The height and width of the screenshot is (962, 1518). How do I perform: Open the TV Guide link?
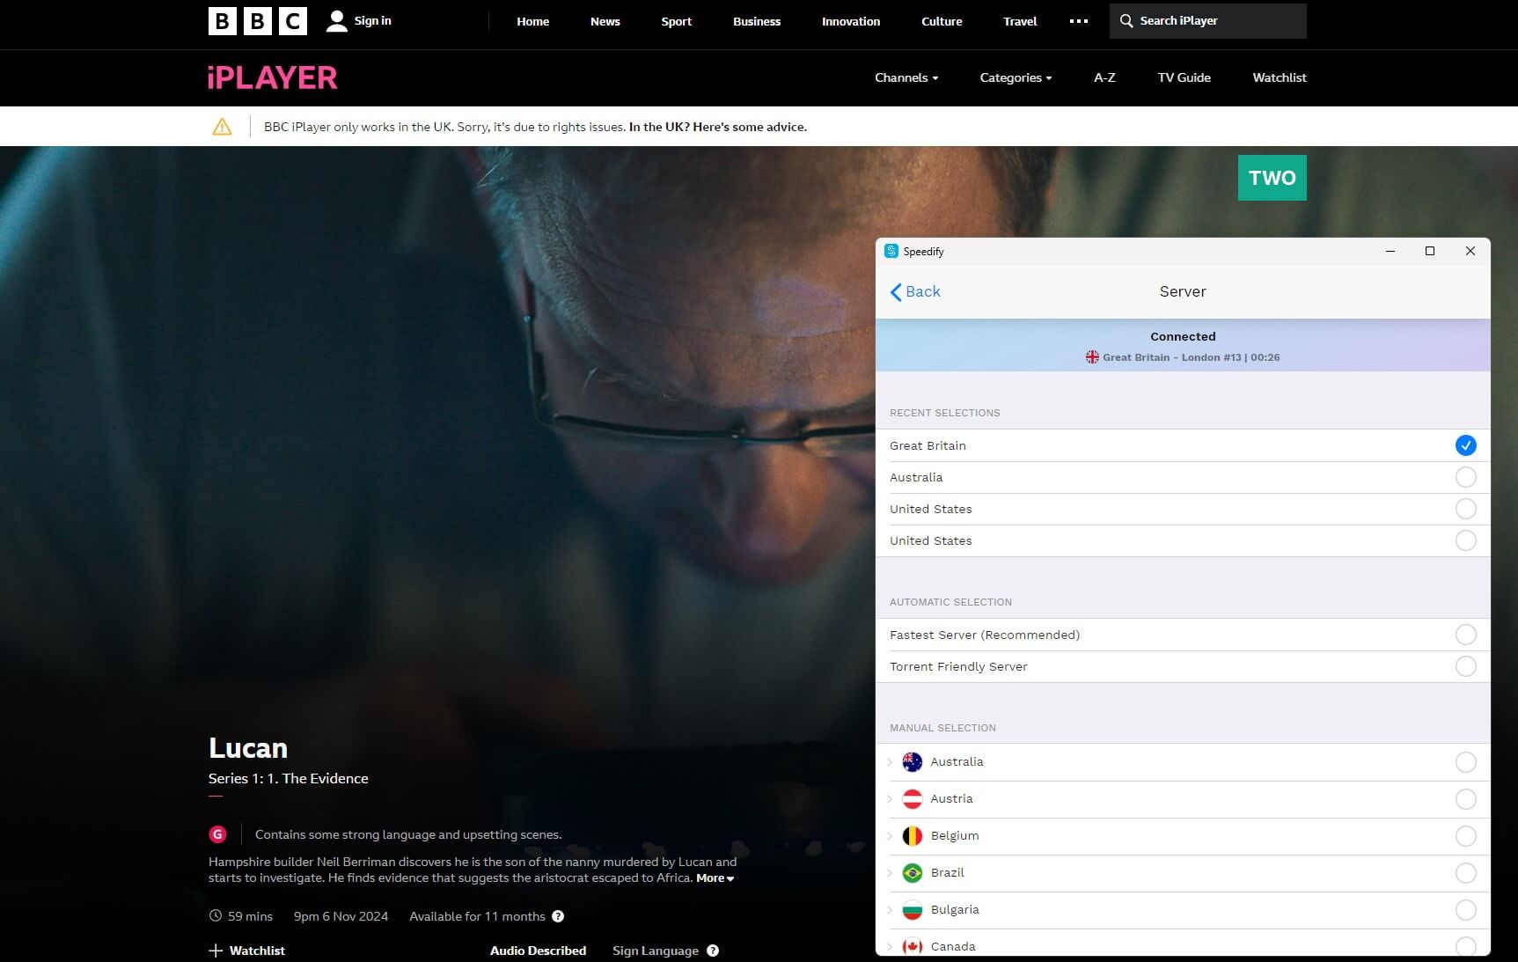tap(1184, 77)
